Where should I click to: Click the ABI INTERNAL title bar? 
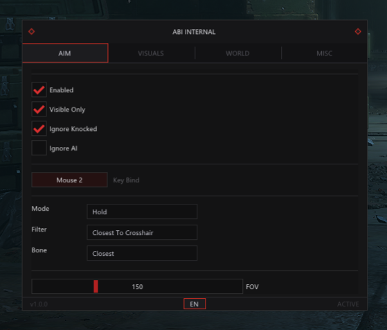point(194,32)
